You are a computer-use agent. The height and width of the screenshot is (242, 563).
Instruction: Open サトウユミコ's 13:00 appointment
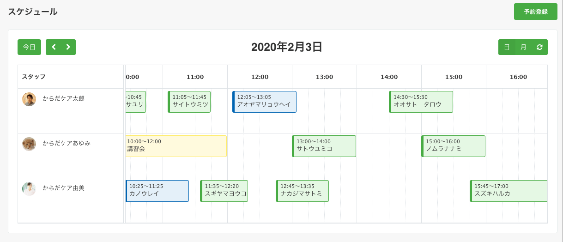(x=324, y=146)
